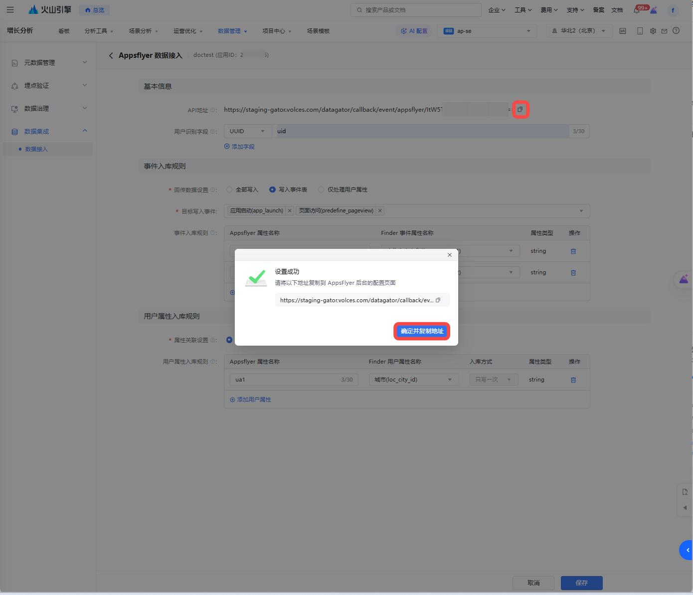Remove the 应用启动(app_launch) tag
The image size is (693, 595).
[290, 211]
